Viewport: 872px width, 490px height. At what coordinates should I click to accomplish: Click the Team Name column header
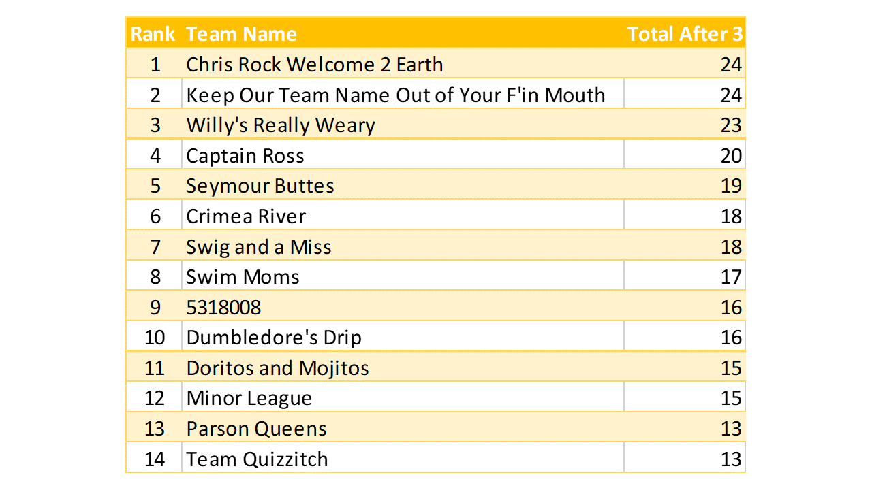[x=242, y=34]
